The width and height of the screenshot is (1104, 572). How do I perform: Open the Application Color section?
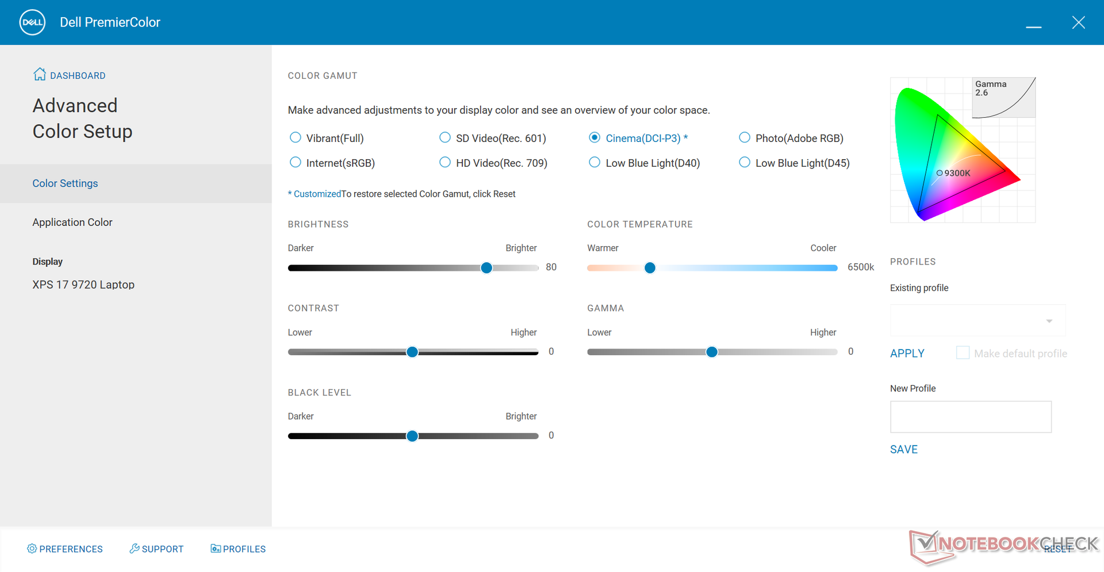pyautogui.click(x=136, y=222)
